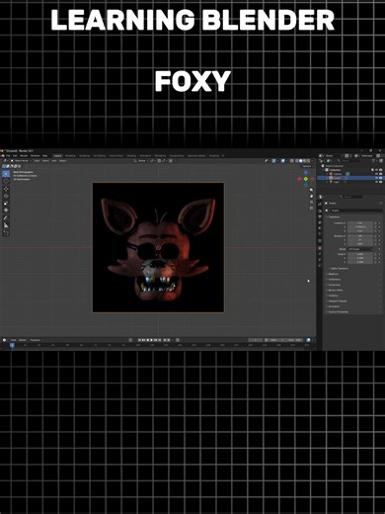Expand the Custom Properties panel
Screen dimensions: 385x514
coord(338,311)
